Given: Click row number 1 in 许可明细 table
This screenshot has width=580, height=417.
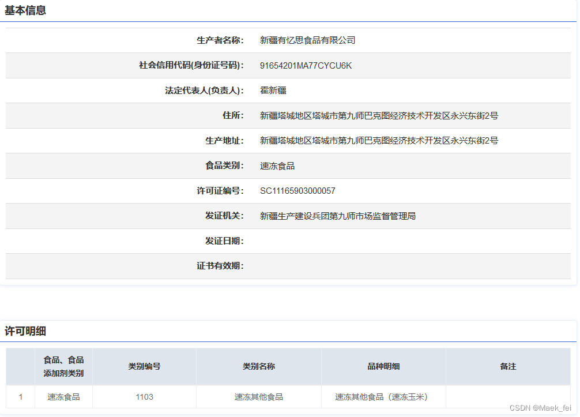Looking at the screenshot, I should click(20, 397).
